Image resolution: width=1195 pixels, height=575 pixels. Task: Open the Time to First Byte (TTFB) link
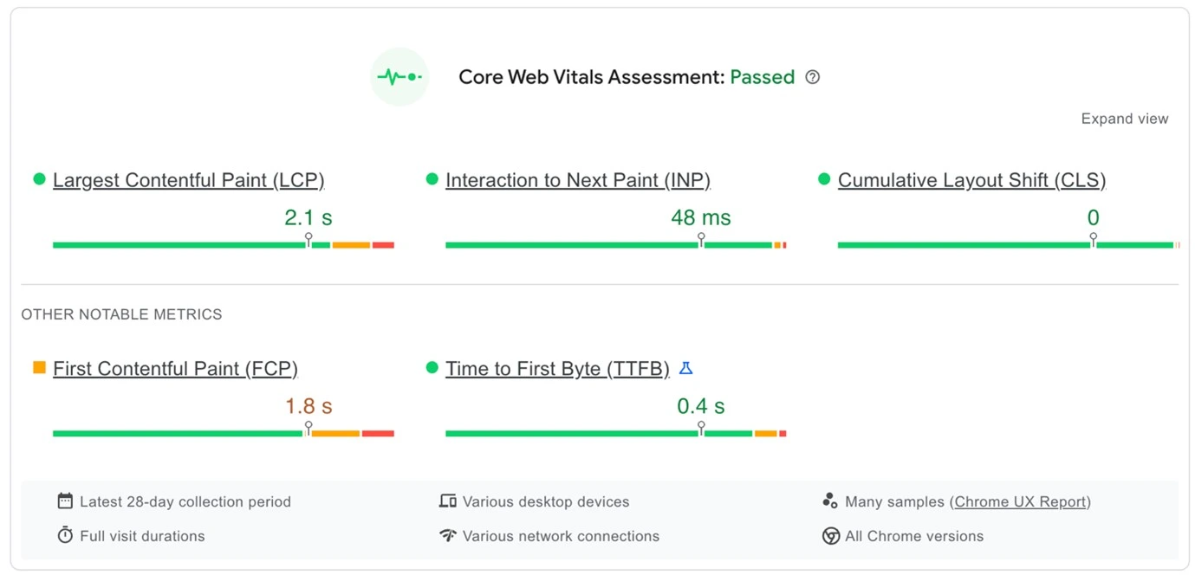(557, 369)
